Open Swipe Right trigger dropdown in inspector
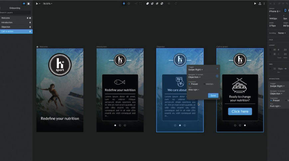The image size is (289, 161). [277, 86]
